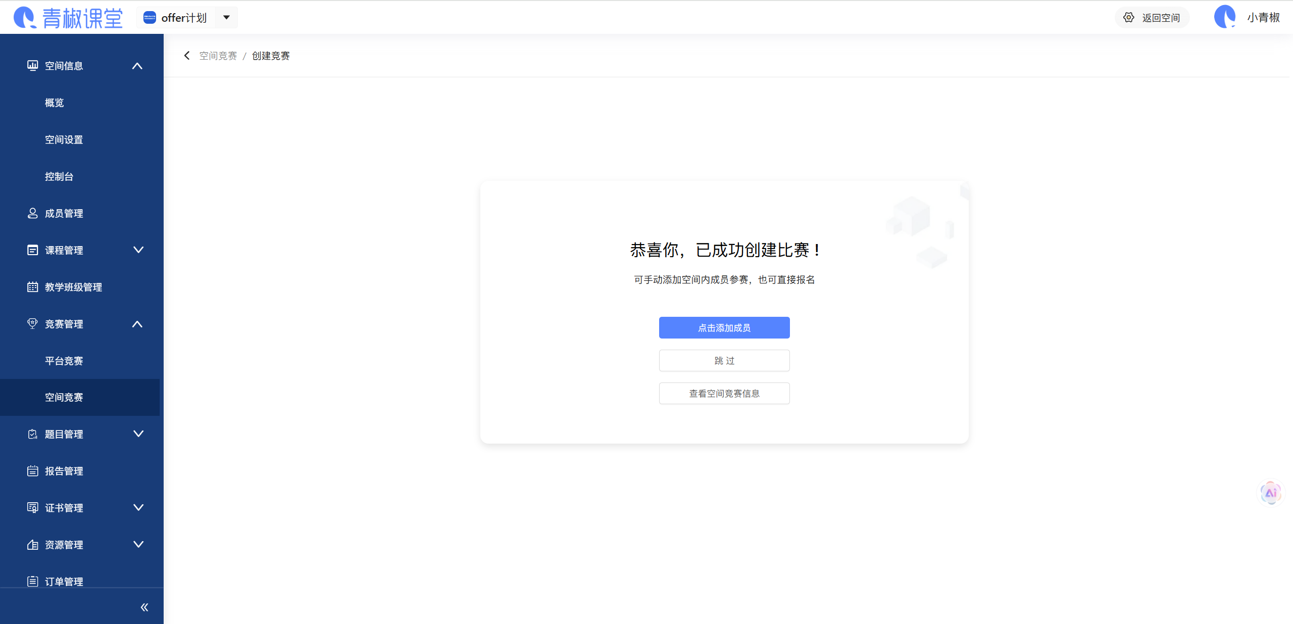Collapse the sidebar with the double-arrow control

(x=145, y=607)
